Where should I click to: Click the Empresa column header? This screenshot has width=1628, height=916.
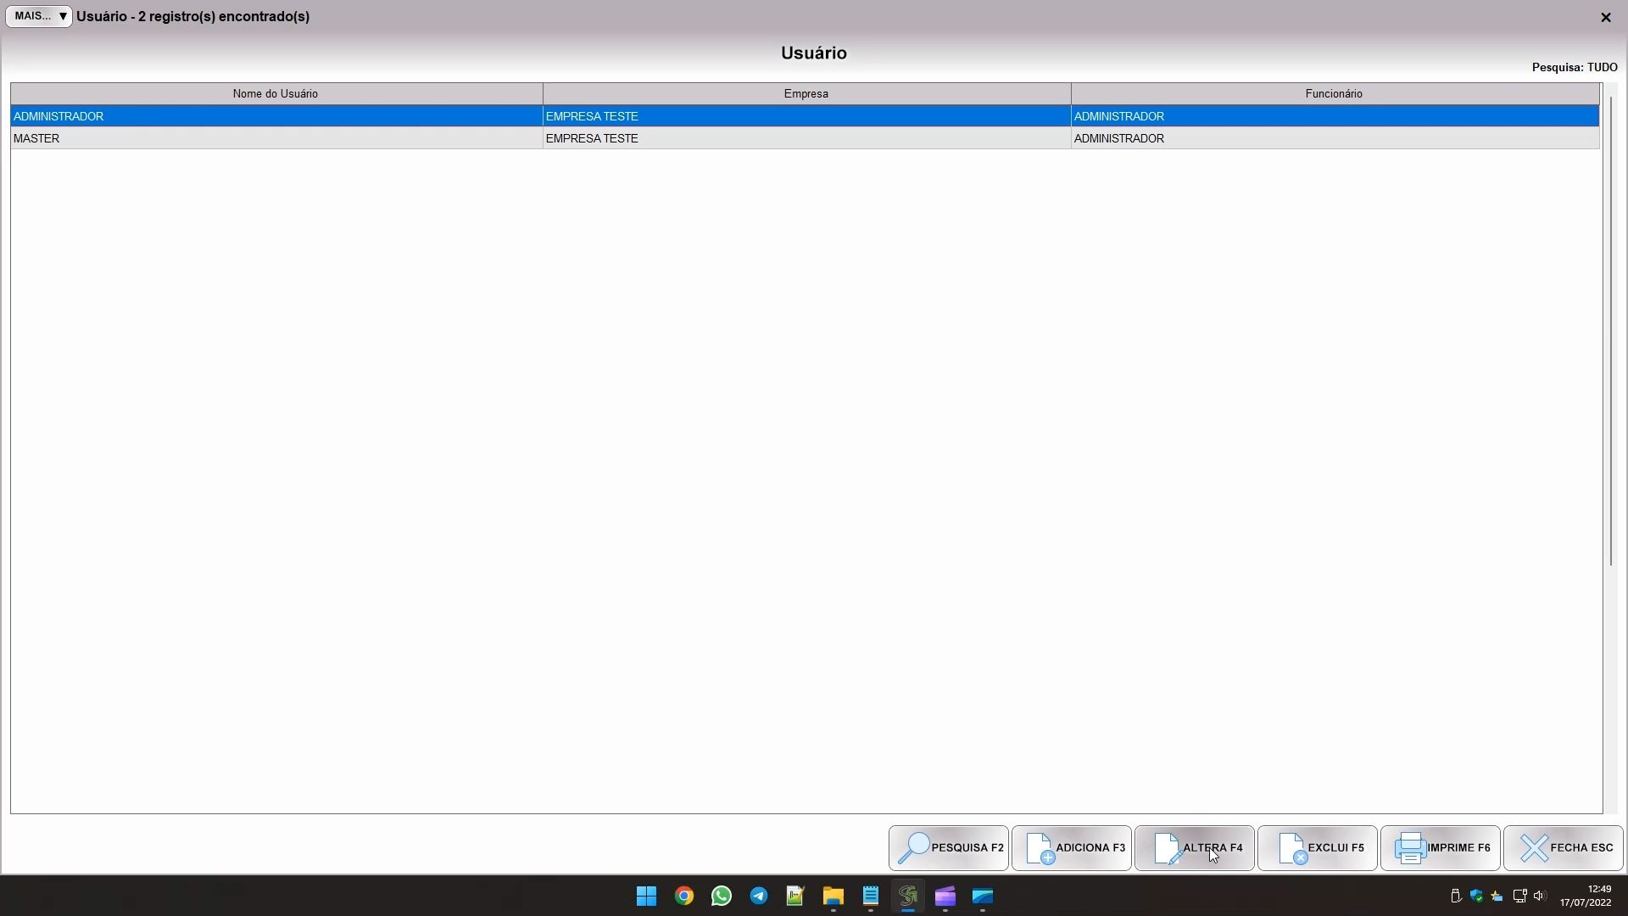click(x=806, y=94)
